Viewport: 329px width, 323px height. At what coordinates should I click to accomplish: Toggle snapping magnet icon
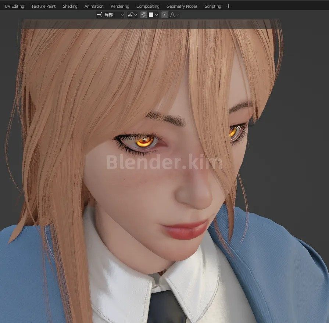[144, 15]
